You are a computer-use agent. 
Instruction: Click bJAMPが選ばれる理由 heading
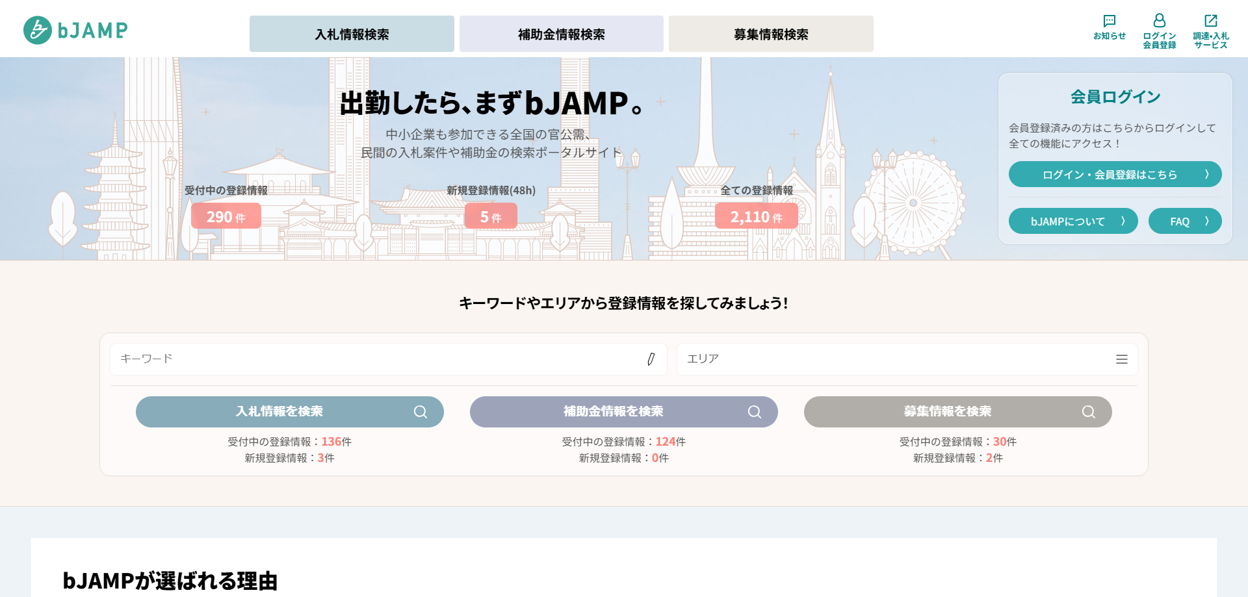(170, 580)
